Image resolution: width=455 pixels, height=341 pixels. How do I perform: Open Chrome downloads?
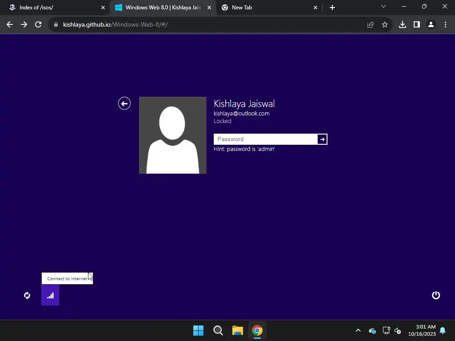pos(403,25)
